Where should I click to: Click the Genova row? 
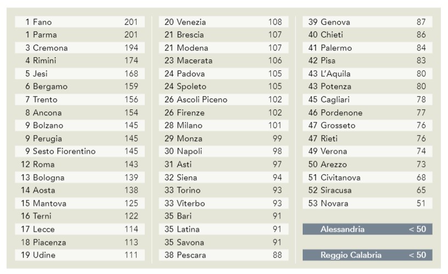(x=367, y=22)
